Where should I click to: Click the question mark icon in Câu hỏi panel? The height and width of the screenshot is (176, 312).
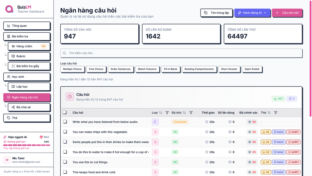pos(69,97)
